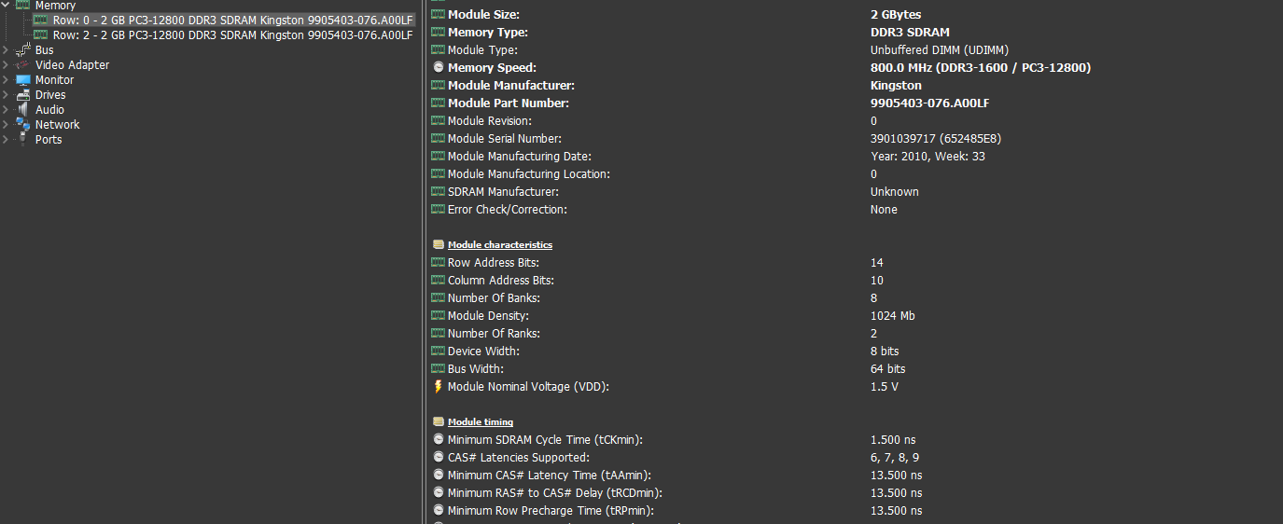Click the Module characteristics section icon
1283x524 pixels.
point(439,245)
